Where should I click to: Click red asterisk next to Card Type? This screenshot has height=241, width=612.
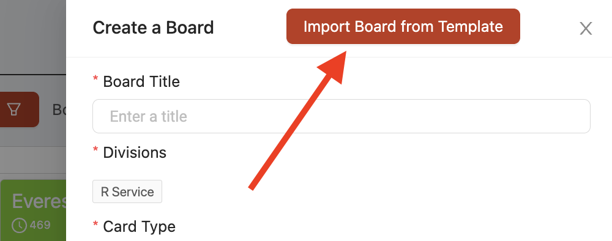tap(95, 224)
